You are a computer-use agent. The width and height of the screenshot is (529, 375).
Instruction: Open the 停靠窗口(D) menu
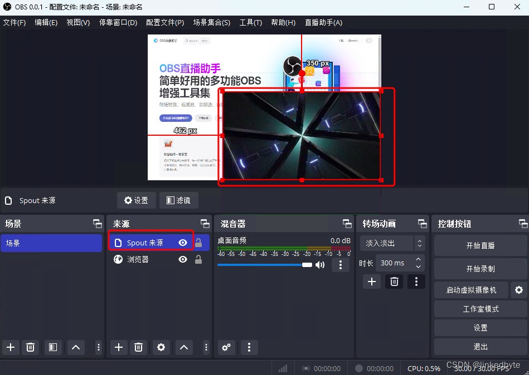[x=118, y=23]
